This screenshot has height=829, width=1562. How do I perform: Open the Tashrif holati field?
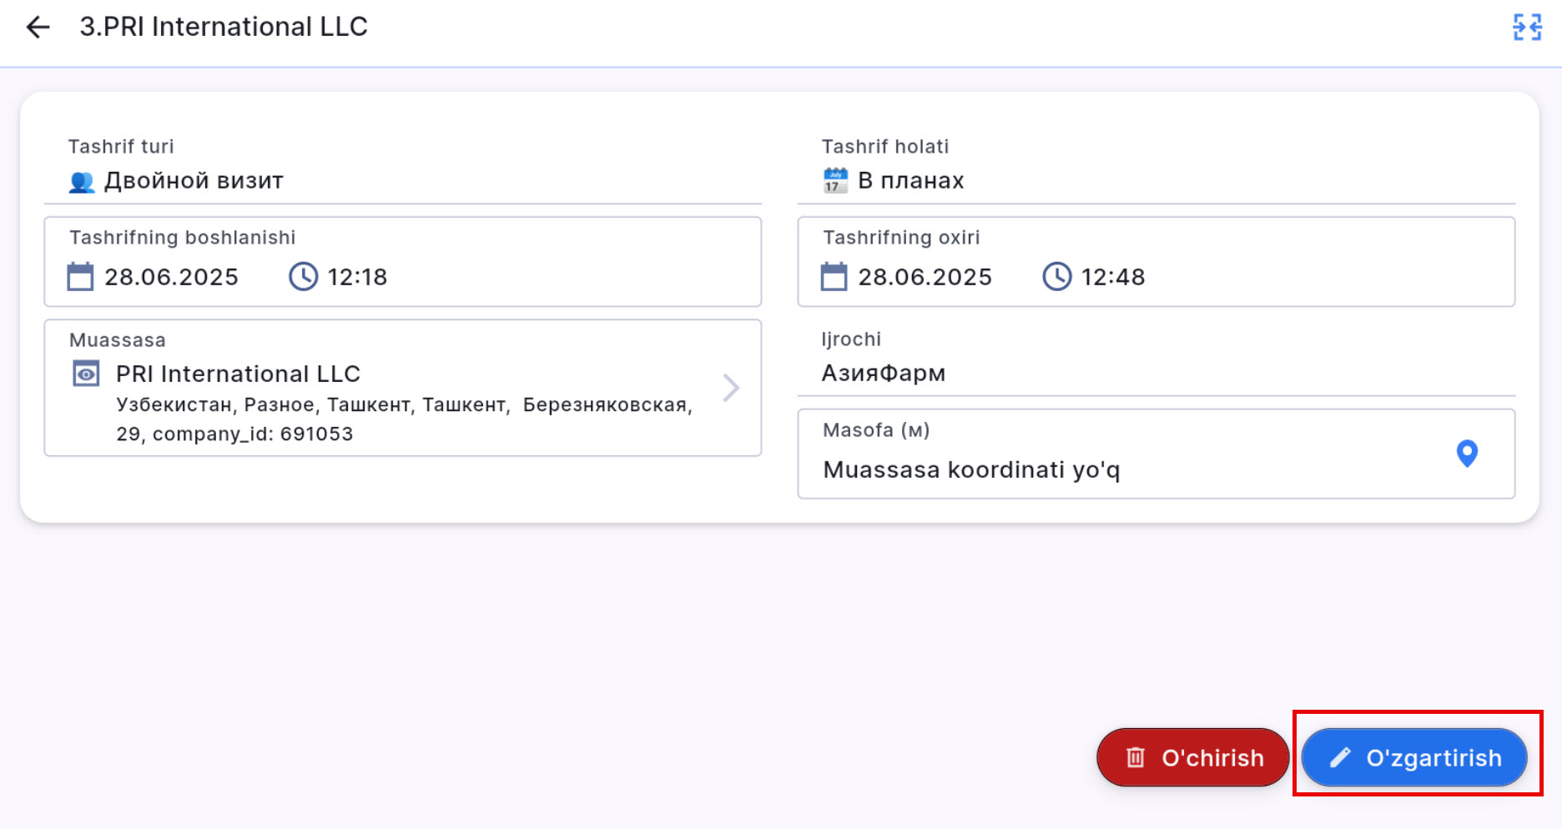(1156, 181)
